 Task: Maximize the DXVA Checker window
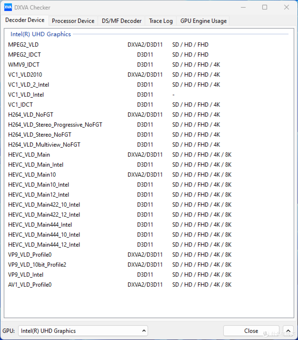(x=265, y=7)
